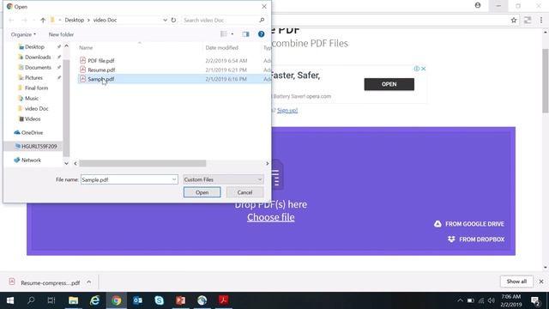
Task: Click the forward navigation arrow in dialog
Action: (x=24, y=21)
